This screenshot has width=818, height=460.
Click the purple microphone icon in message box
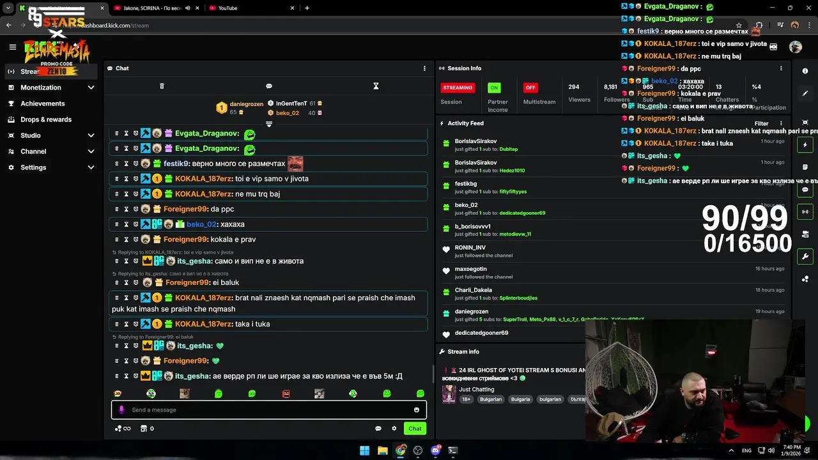point(121,410)
